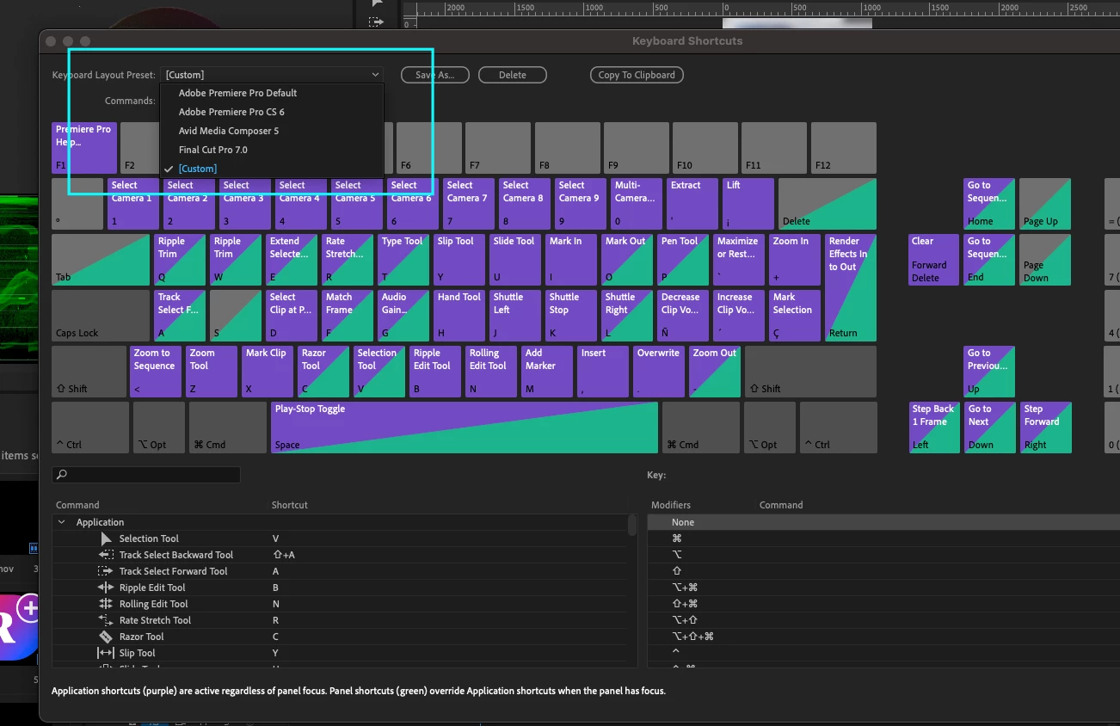Open the Keyboard Layout Preset dropdown
The height and width of the screenshot is (726, 1120).
(272, 75)
